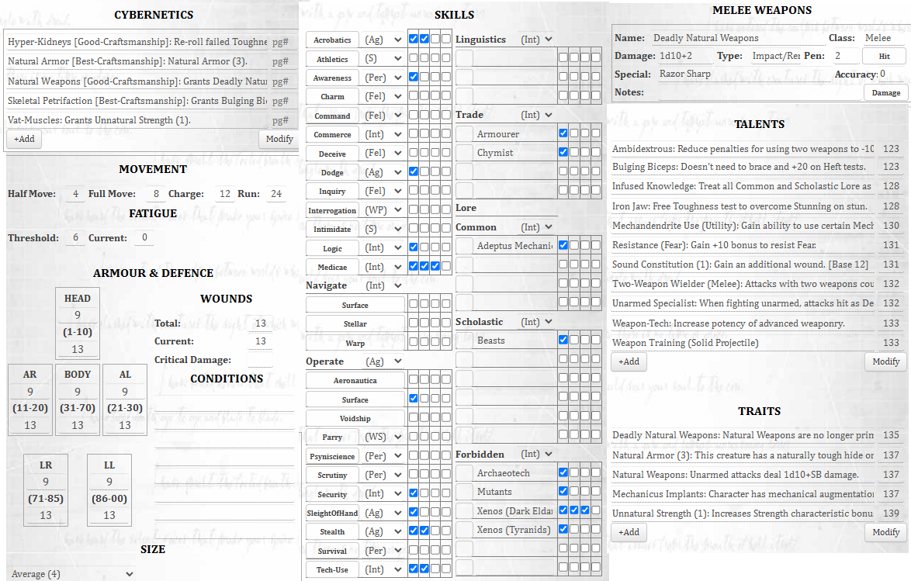The width and height of the screenshot is (911, 581).
Task: Open Operate characteristic dropdown
Action: pos(383,361)
